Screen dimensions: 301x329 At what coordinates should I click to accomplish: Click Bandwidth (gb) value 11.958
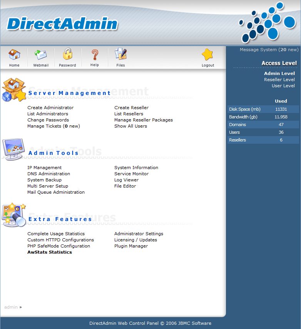point(281,117)
